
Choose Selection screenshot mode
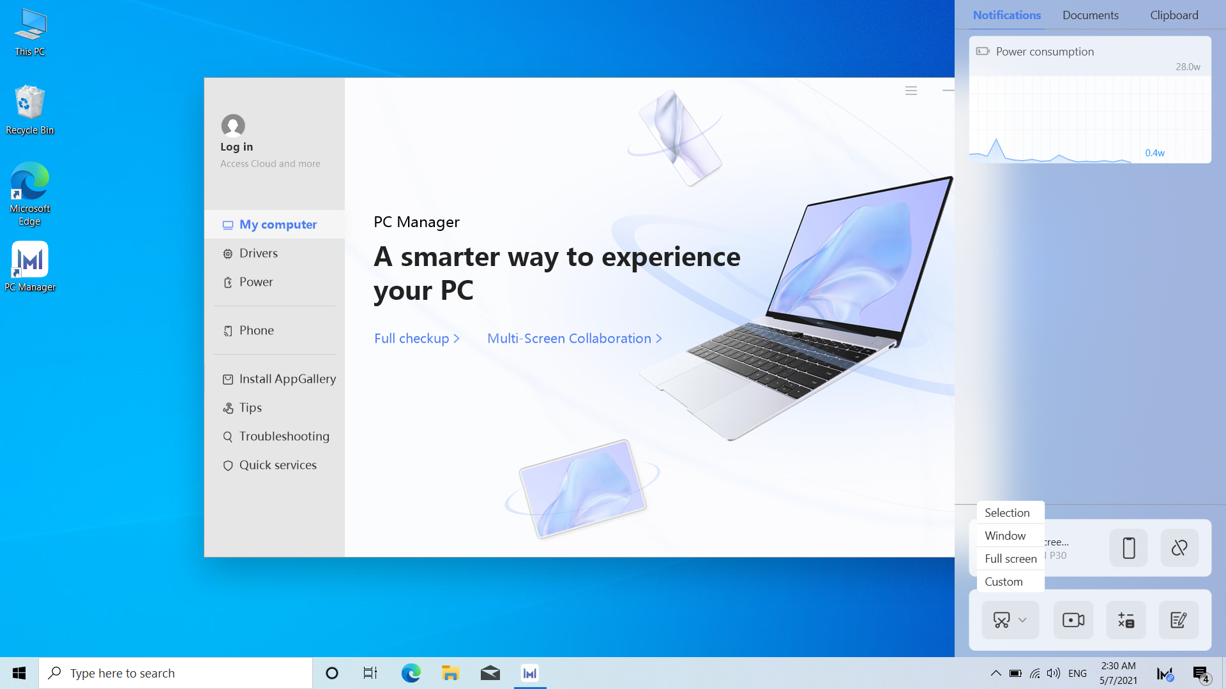[1011, 513]
